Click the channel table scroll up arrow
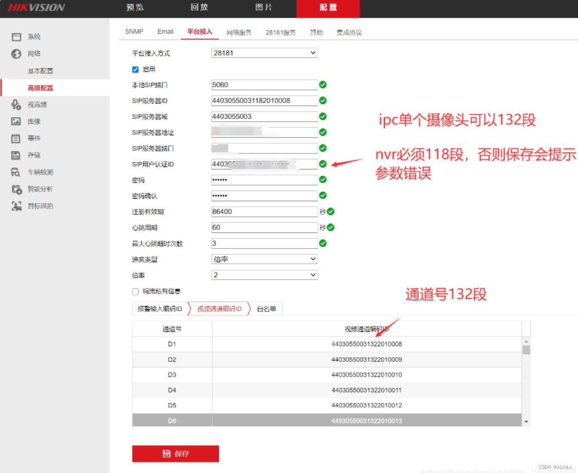 (x=526, y=341)
